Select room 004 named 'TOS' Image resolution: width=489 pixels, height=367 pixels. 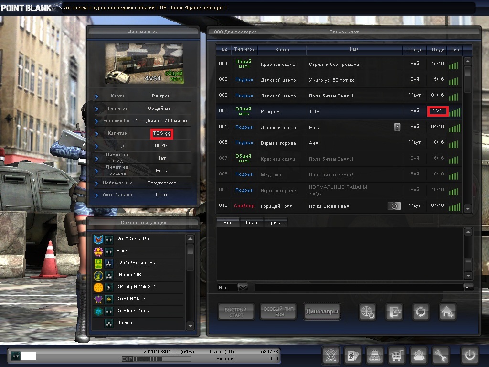(339, 111)
